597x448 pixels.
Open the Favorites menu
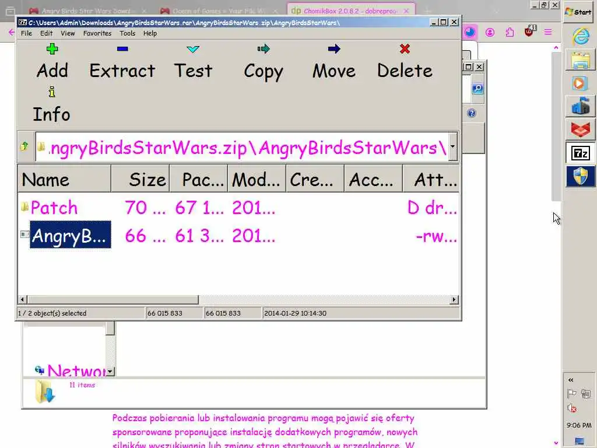coord(97,33)
